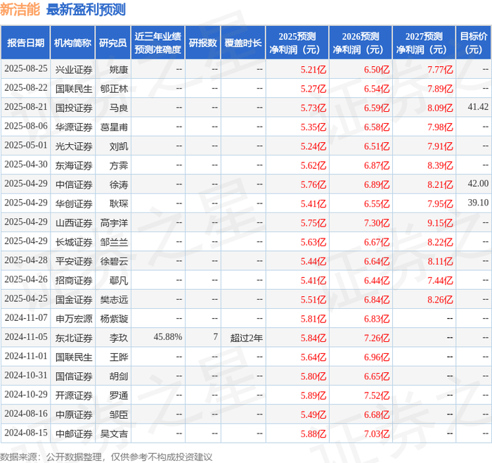This screenshot has width=492, height=463.
Task: Click analyst name 李玖
Action: [x=119, y=338]
